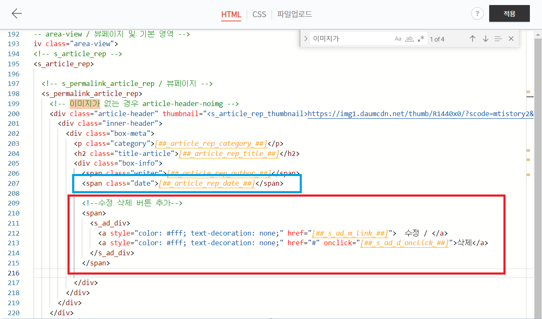The width and height of the screenshot is (542, 319).
Task: Click the <s_permalink_article_rep> tag on line 198
Action: click(x=92, y=93)
